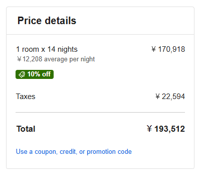Click the price tag icon in discount badge
The image size is (202, 184).
(x=22, y=74)
